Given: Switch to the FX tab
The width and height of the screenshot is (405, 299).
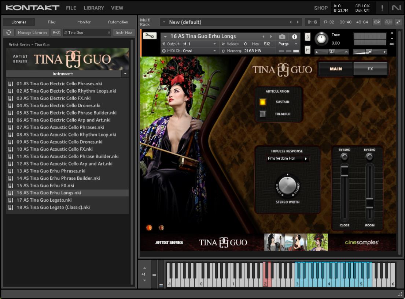Looking at the screenshot, I should [370, 69].
